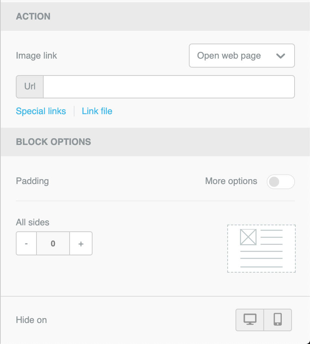310x344 pixels.
Task: Click the All sides label
Action: point(33,222)
